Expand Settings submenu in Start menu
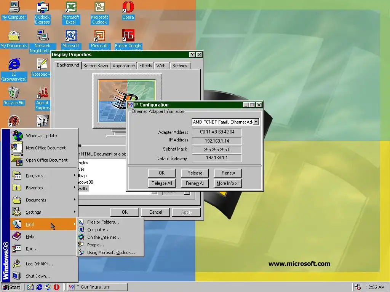The image size is (390, 292). pyautogui.click(x=44, y=212)
